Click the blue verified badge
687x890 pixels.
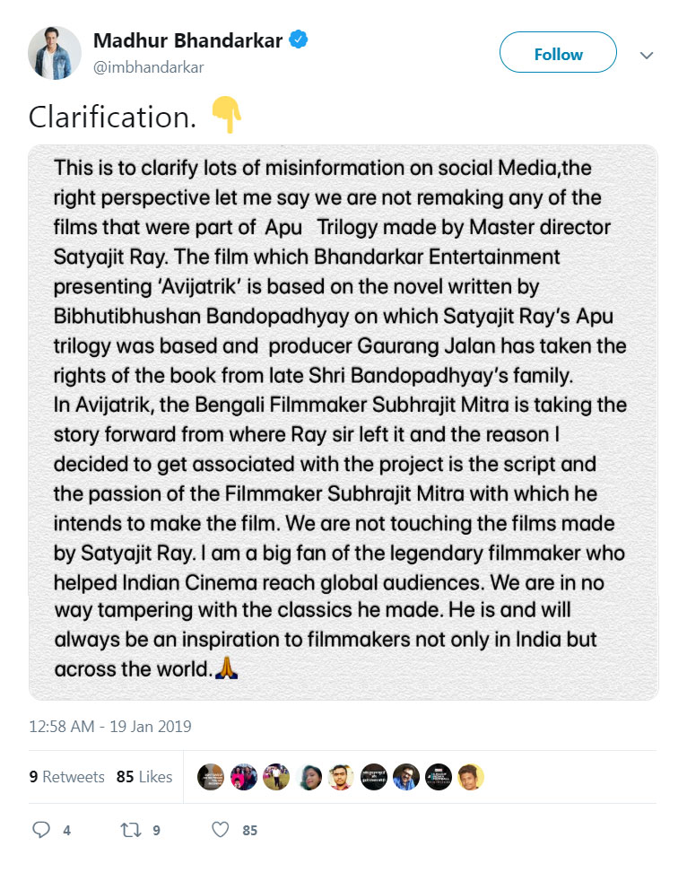pos(298,41)
